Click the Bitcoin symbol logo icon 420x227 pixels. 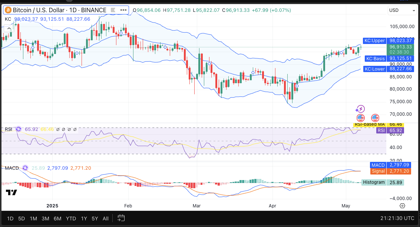click(x=8, y=10)
